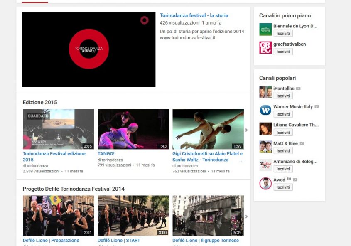Subscribe to iPantellas channel

click(x=283, y=96)
